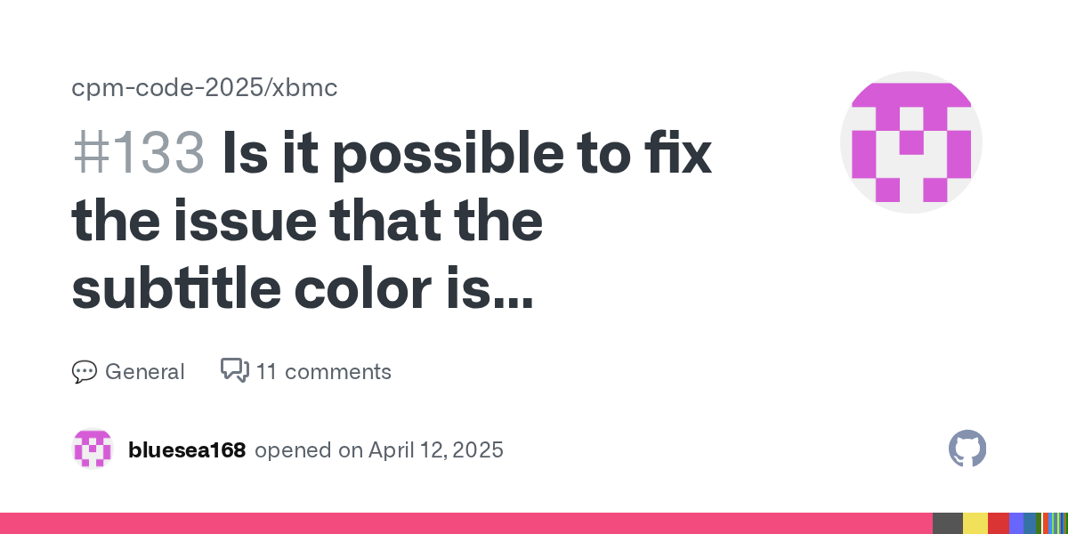Click the red language bar segment
This screenshot has width=1068, height=534.
click(x=999, y=523)
